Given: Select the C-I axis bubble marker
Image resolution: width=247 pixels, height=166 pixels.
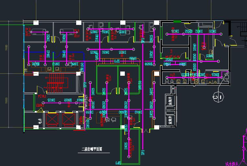Looking at the screenshot, I should [x=218, y=96].
